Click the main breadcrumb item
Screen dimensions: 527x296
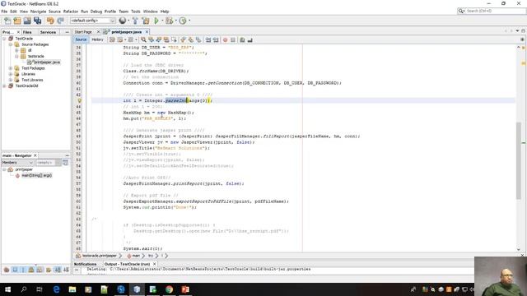(x=136, y=256)
